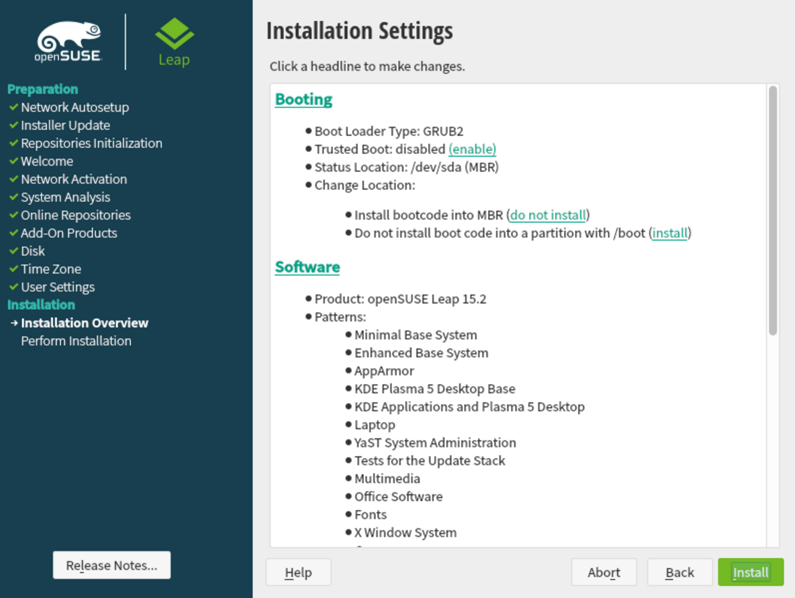795x598 pixels.
Task: Click the checkmark beside Time Zone
Action: [13, 269]
